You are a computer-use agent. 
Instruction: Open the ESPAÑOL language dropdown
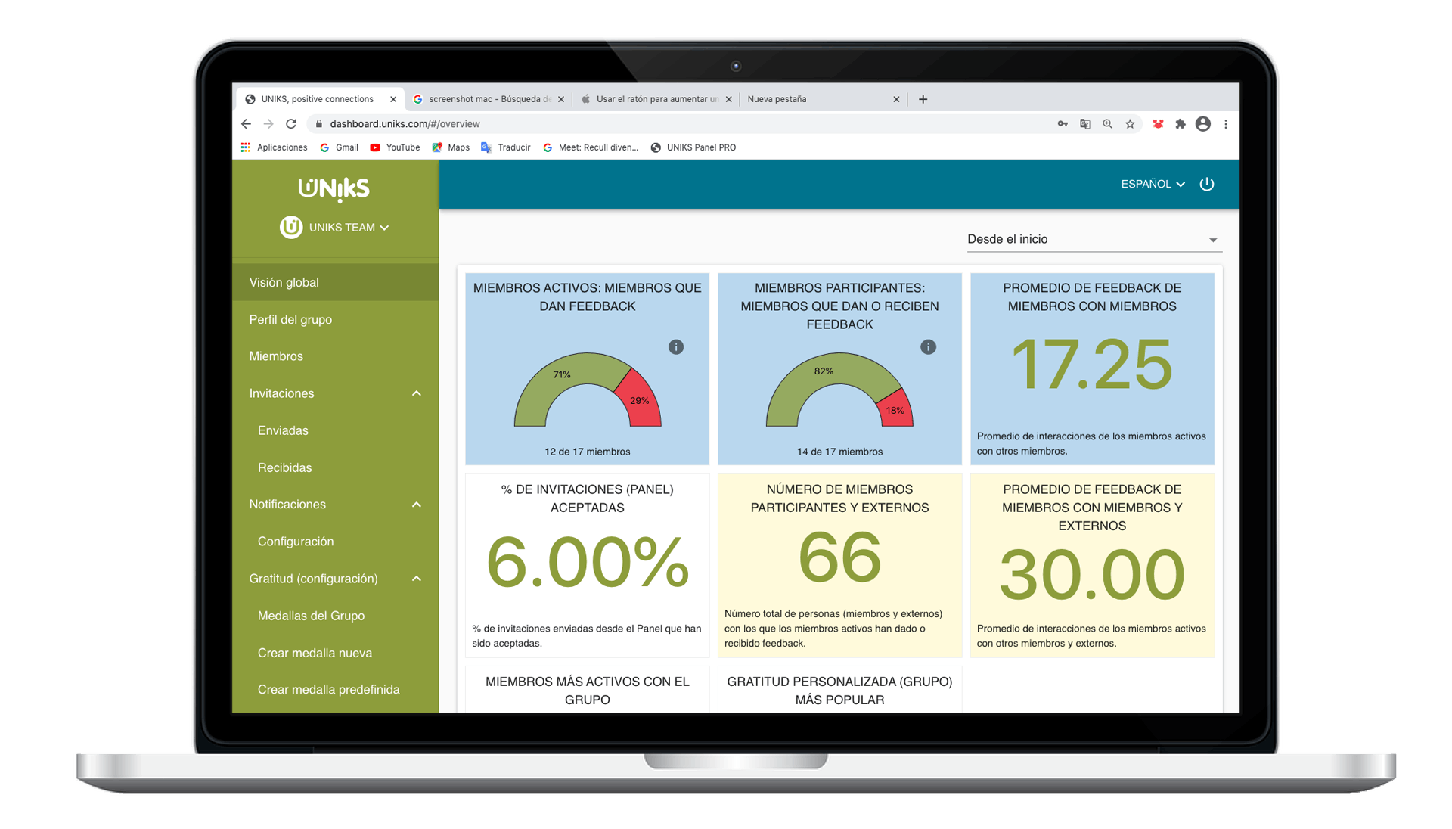[x=1153, y=184]
